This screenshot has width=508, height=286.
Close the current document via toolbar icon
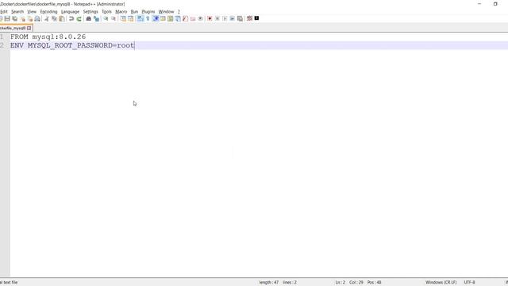click(x=23, y=19)
